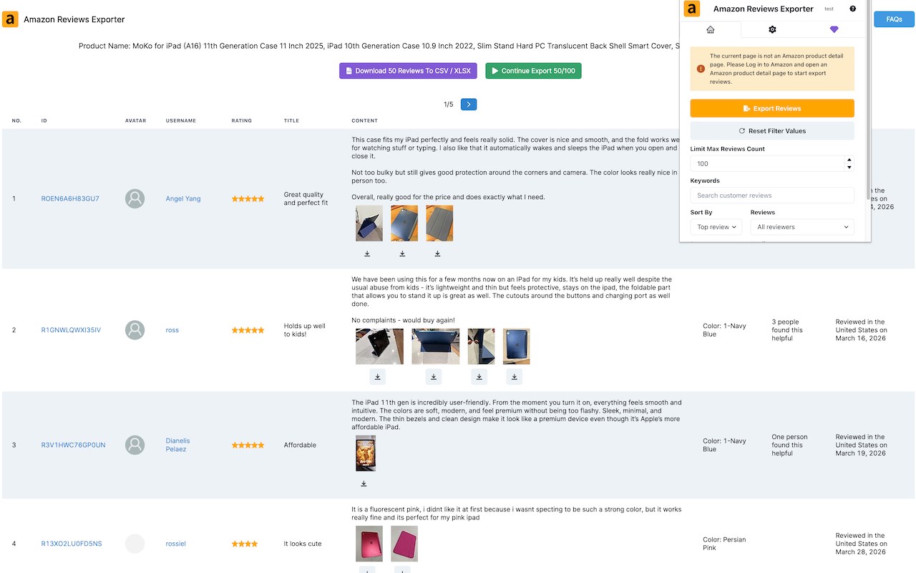The height and width of the screenshot is (573, 916).
Task: Open the purple diamond premium tab
Action: (x=834, y=29)
